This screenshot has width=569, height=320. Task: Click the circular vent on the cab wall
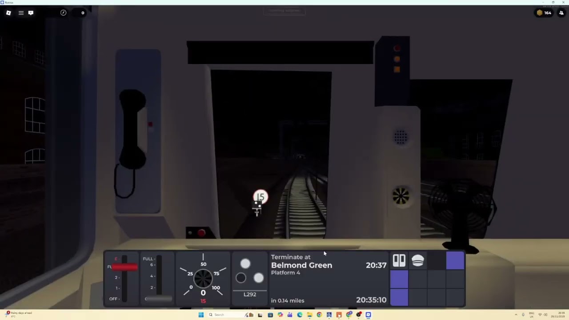pos(401,196)
